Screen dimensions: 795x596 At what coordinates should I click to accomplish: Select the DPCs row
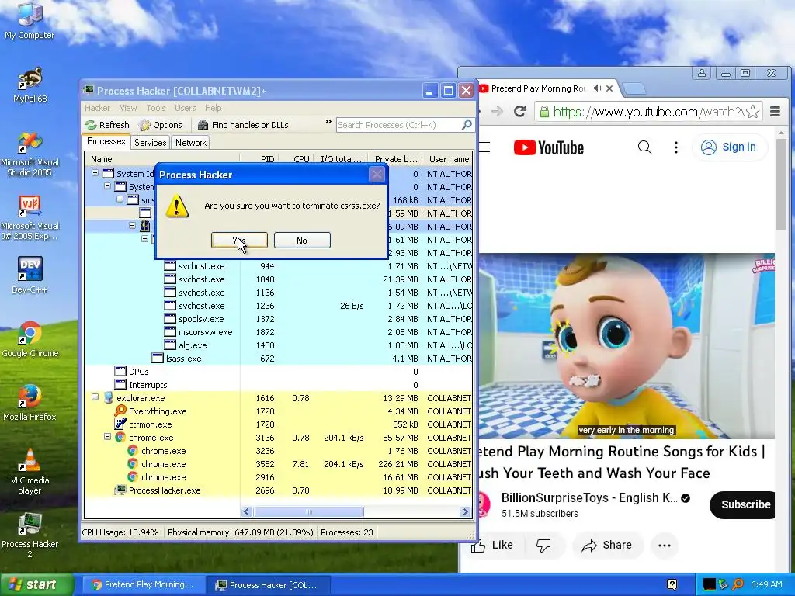tap(278, 372)
